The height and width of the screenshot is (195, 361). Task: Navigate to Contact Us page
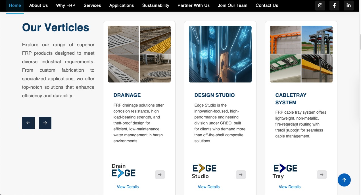click(x=267, y=5)
